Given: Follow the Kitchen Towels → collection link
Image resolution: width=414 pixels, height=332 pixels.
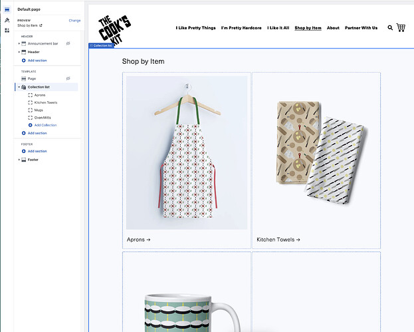Looking at the screenshot, I should tap(278, 240).
